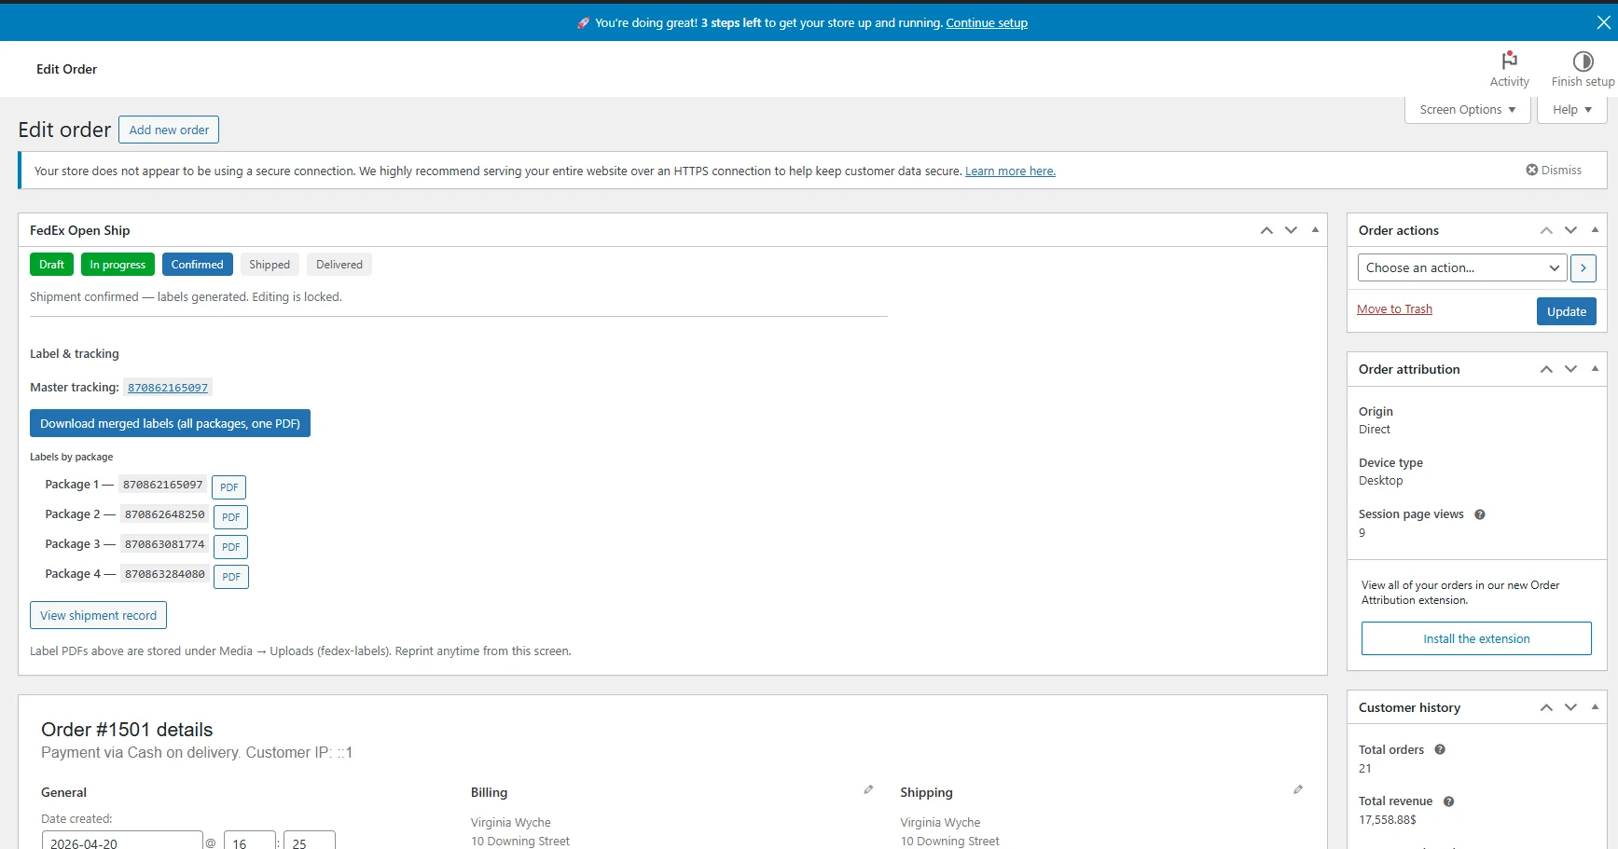Open the Finish setup icon
Image resolution: width=1618 pixels, height=849 pixels.
coord(1583,69)
